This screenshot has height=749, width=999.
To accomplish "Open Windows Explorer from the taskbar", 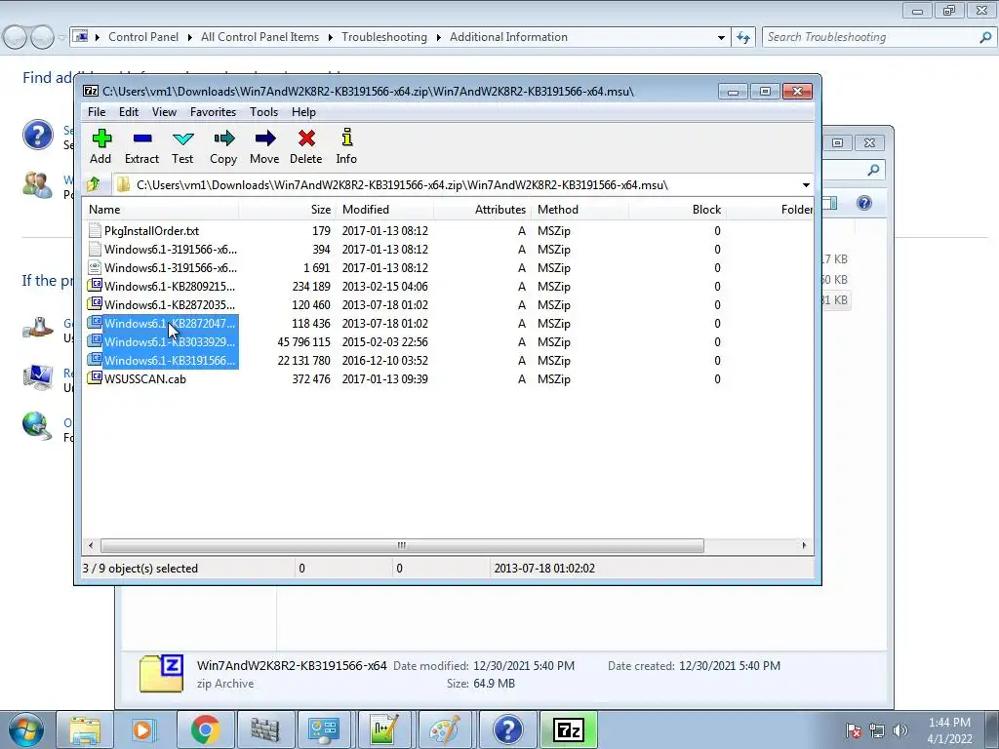I will [x=85, y=729].
